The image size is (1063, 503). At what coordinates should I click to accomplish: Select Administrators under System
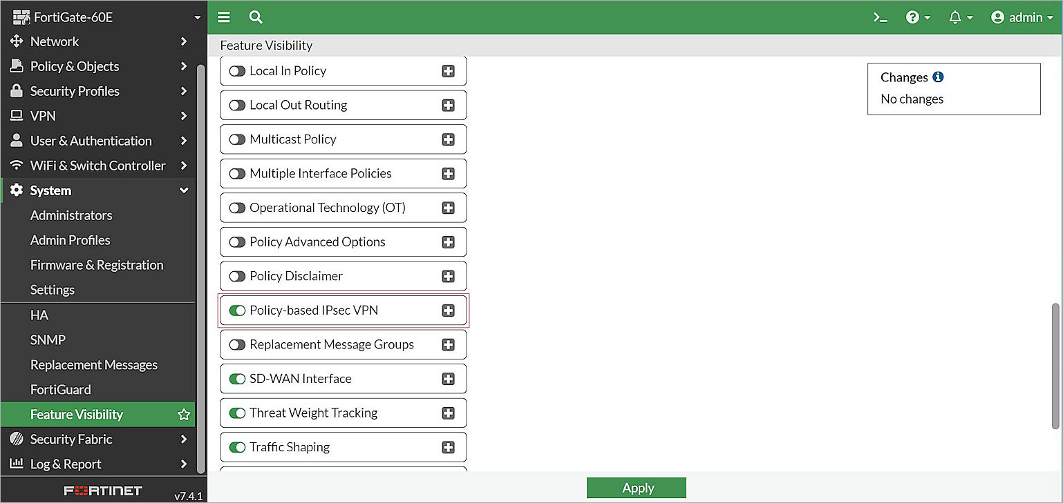coord(71,215)
